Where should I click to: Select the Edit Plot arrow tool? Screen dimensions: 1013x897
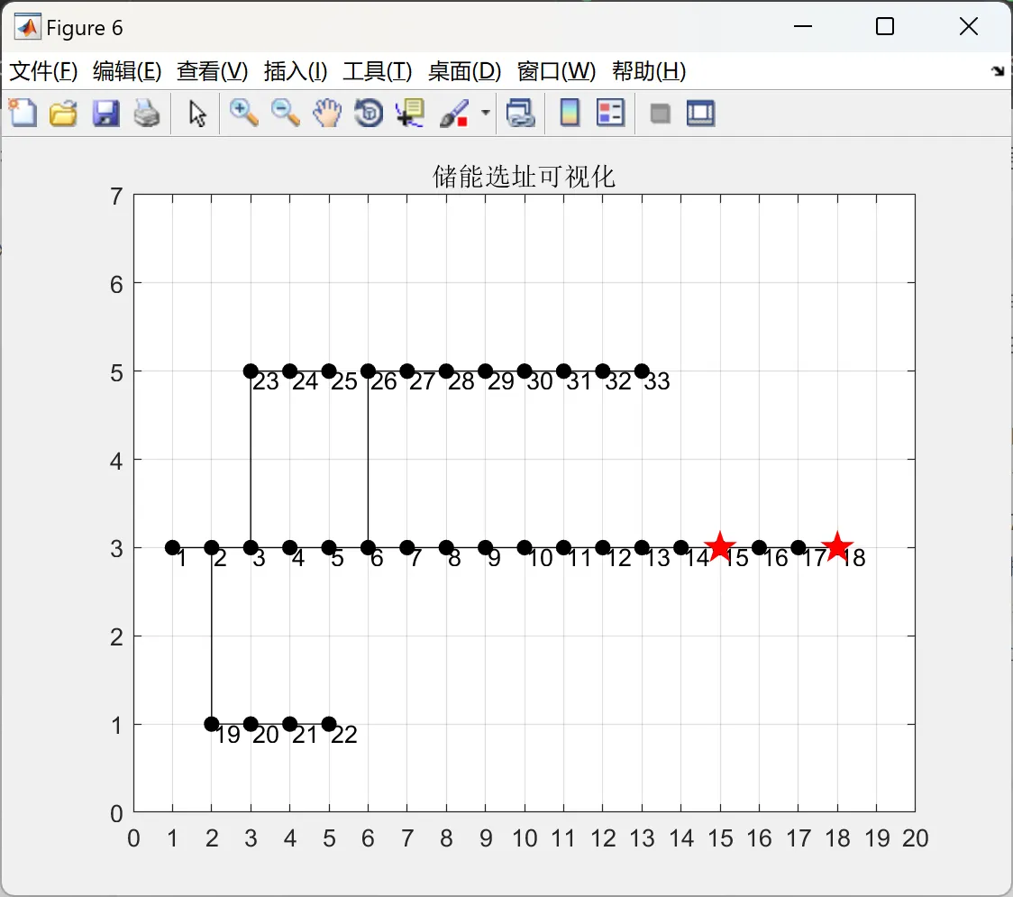(197, 114)
